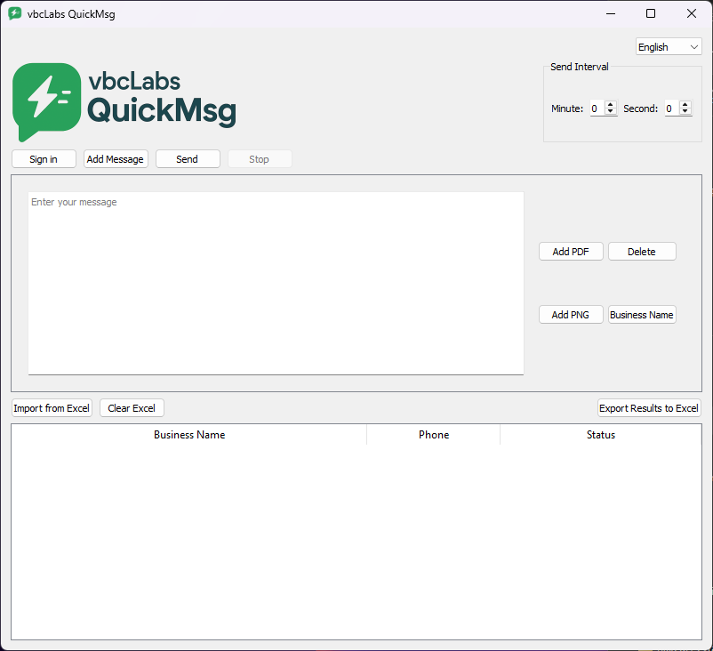Click the title bar app icon
Viewport: 713px width, 651px height.
pos(14,13)
